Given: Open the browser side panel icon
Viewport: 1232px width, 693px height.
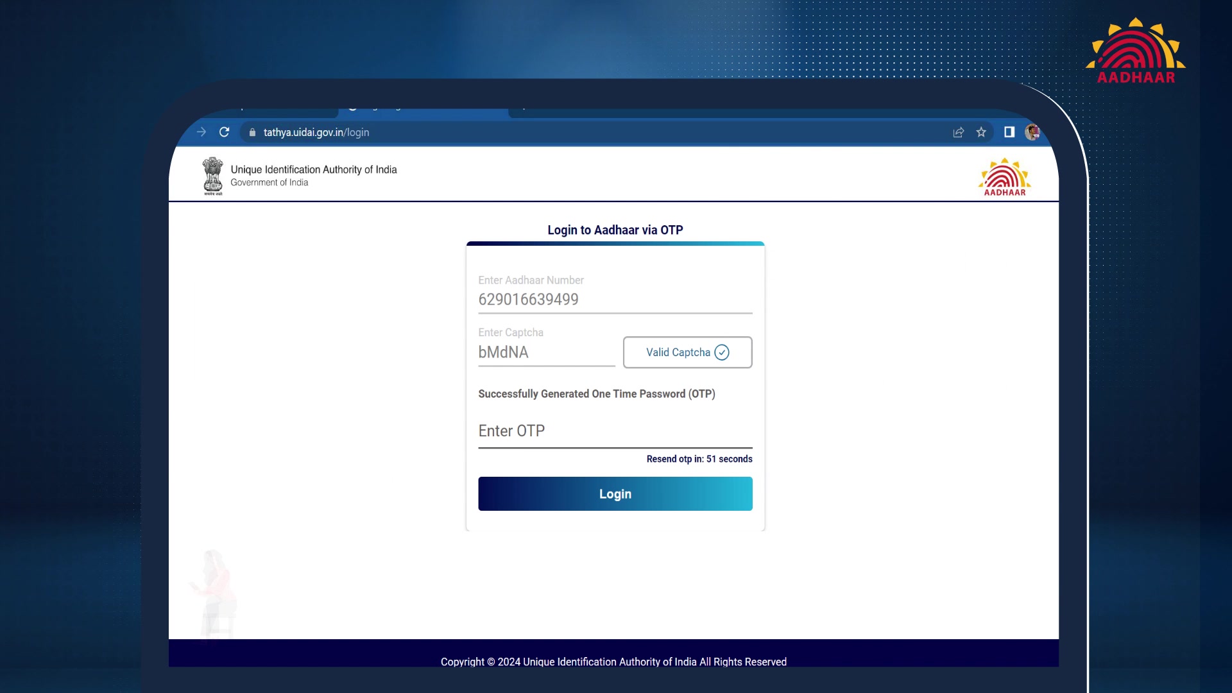Looking at the screenshot, I should tap(1009, 132).
